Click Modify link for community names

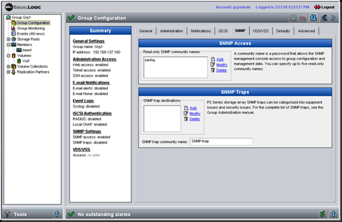click(222, 65)
